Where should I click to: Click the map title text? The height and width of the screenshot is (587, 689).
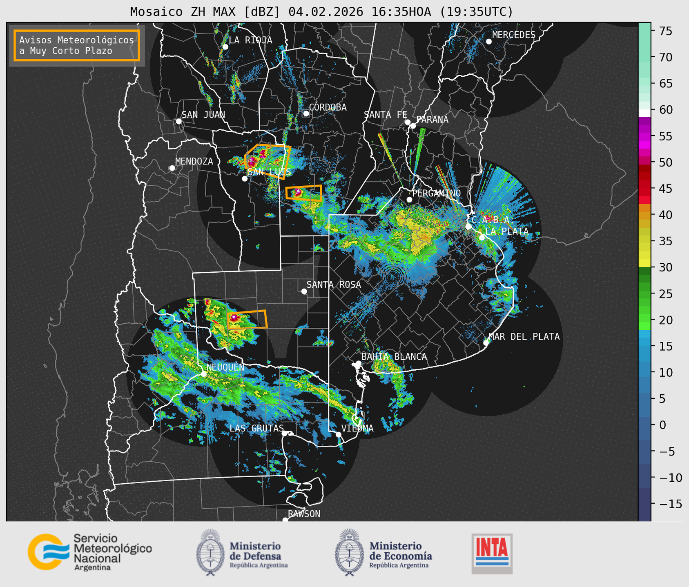(321, 11)
